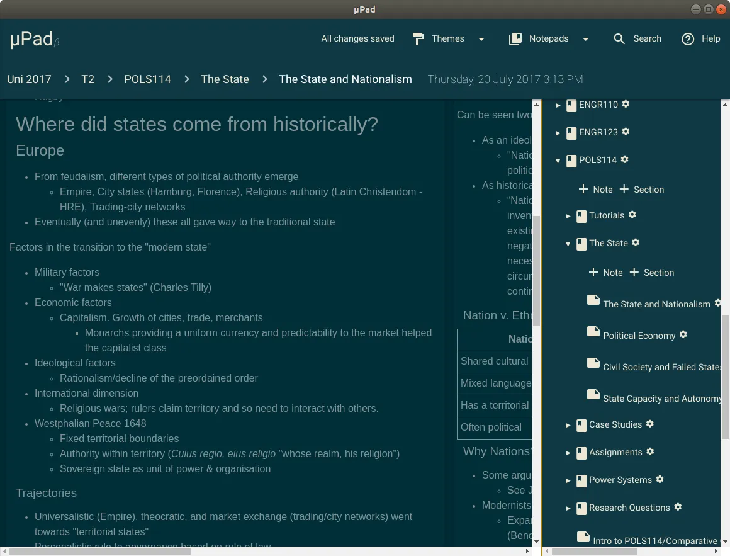Add a new Note under The State
The image size is (730, 556).
tap(605, 273)
